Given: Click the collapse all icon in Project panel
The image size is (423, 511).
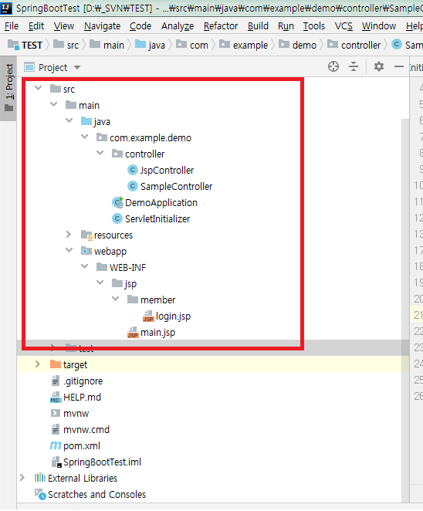Looking at the screenshot, I should pos(354,67).
